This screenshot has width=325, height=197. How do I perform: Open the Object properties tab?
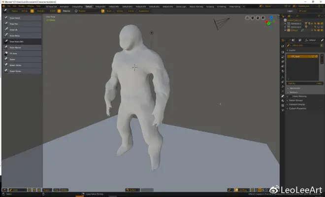click(x=283, y=77)
